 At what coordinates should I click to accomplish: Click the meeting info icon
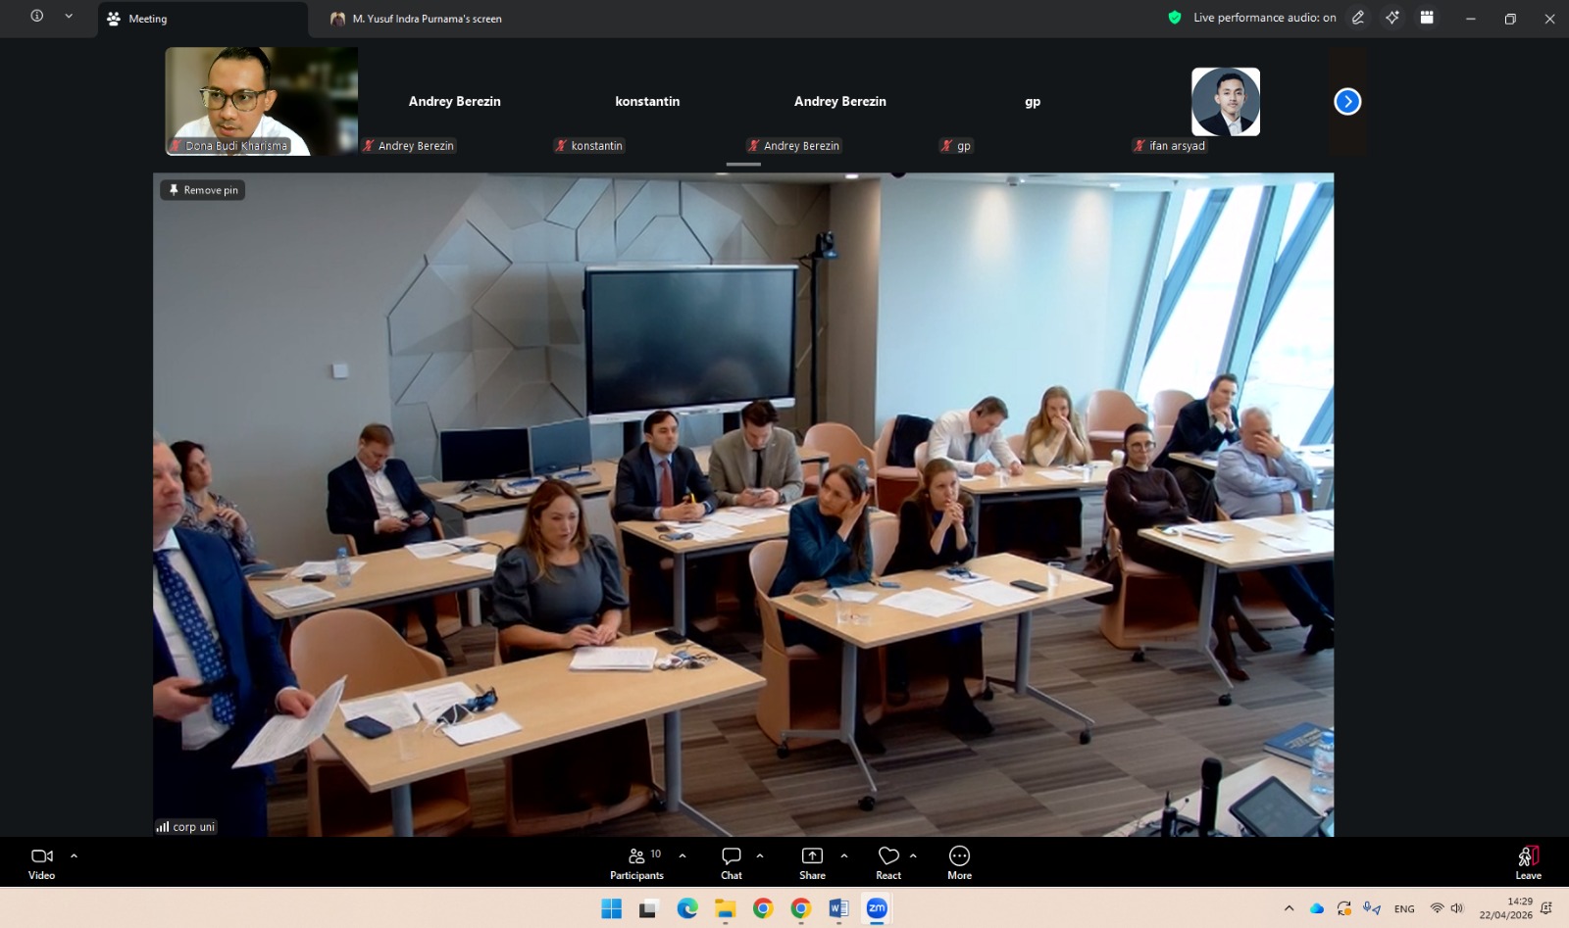click(x=37, y=17)
